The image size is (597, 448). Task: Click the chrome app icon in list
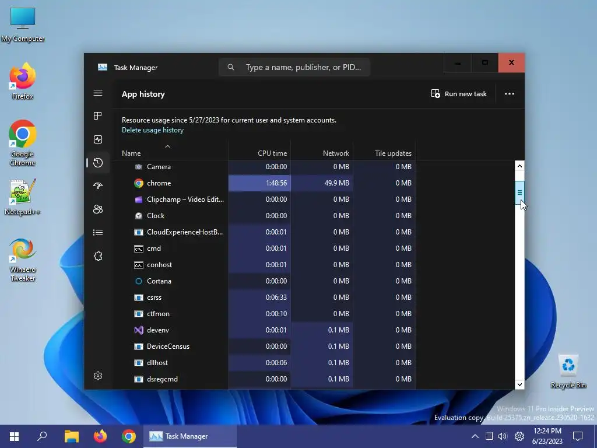pyautogui.click(x=139, y=183)
